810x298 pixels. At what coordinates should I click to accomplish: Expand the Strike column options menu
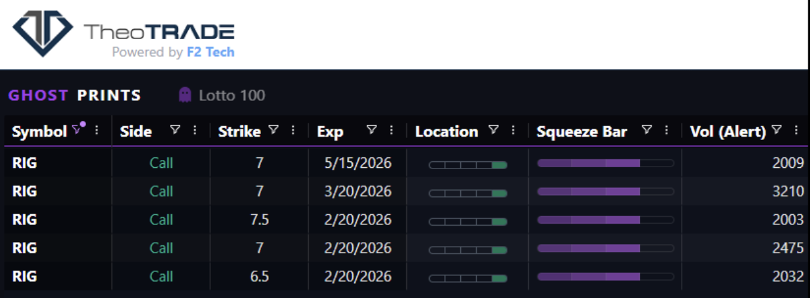[x=293, y=131]
